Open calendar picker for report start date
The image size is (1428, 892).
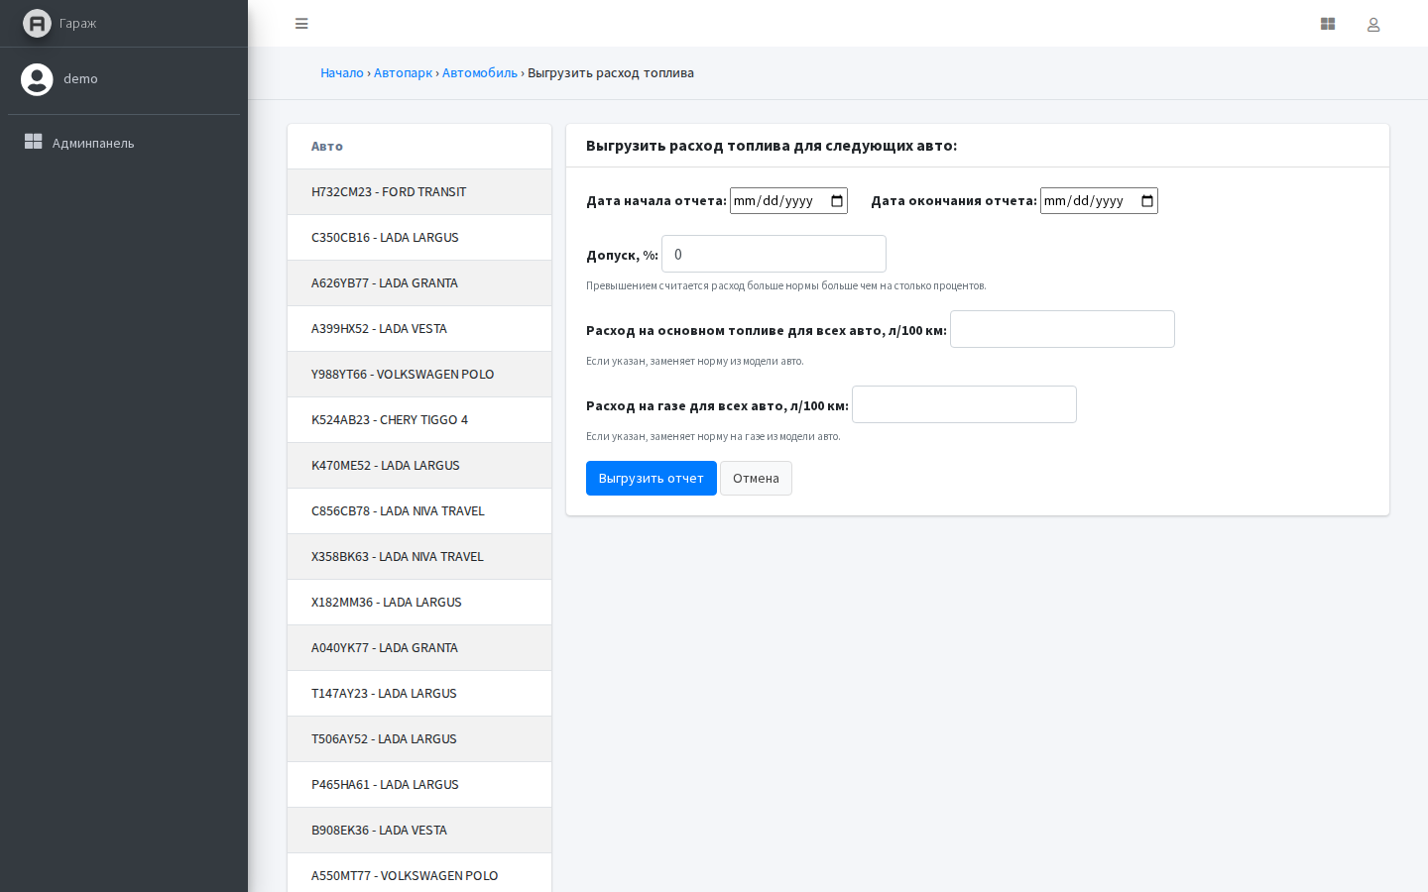coord(837,201)
